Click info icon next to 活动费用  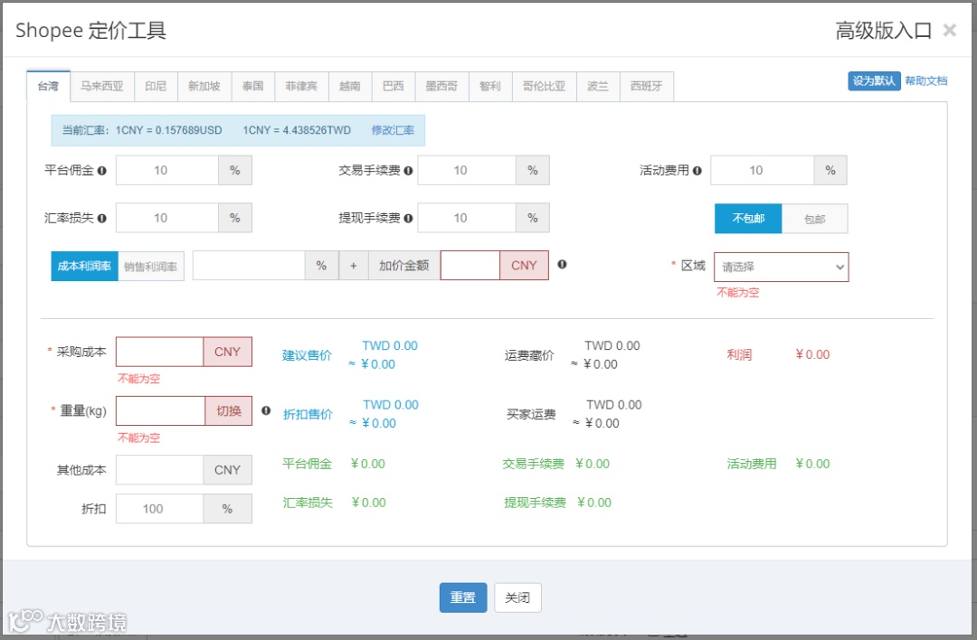697,171
